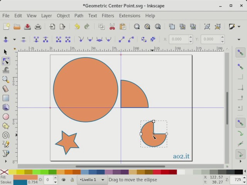Click the orange Fill indicator swatch
The height and width of the screenshot is (185, 247).
[25, 177]
